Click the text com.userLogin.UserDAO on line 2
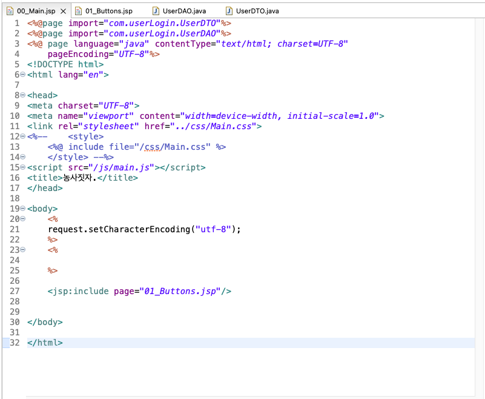 (x=162, y=33)
